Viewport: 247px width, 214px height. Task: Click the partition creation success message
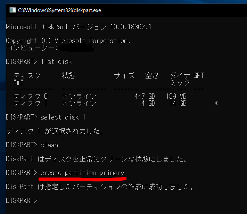(99, 187)
